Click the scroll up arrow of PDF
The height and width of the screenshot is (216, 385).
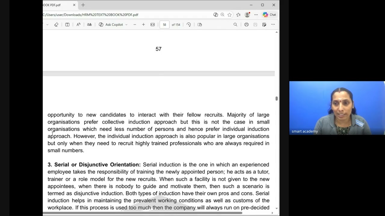point(276,32)
